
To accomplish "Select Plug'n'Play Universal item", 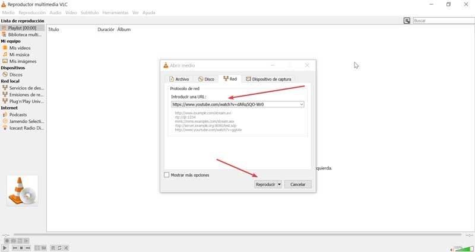I will [23, 101].
